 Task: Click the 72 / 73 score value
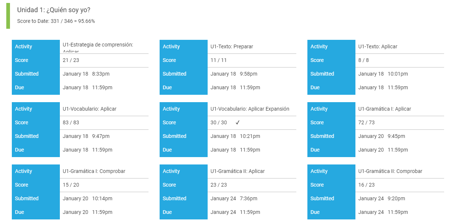[x=367, y=122]
